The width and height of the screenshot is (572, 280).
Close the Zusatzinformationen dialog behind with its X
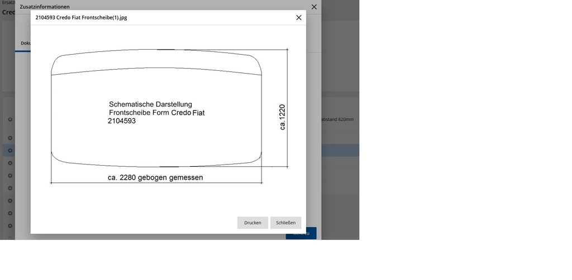314,7
